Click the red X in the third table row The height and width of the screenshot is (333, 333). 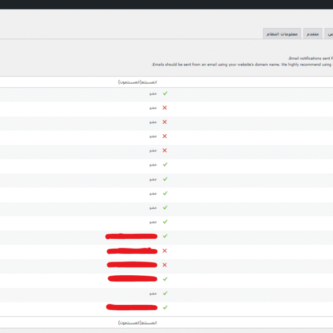pyautogui.click(x=165, y=122)
